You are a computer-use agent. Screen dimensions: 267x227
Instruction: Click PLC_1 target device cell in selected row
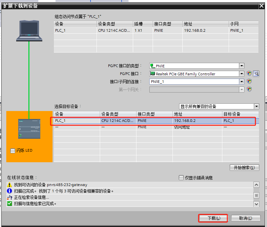click(x=229, y=121)
